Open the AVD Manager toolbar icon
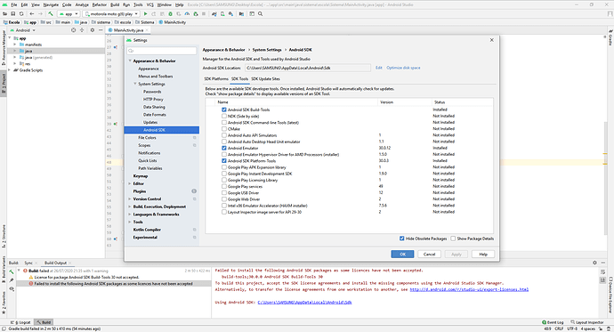 tap(222, 13)
